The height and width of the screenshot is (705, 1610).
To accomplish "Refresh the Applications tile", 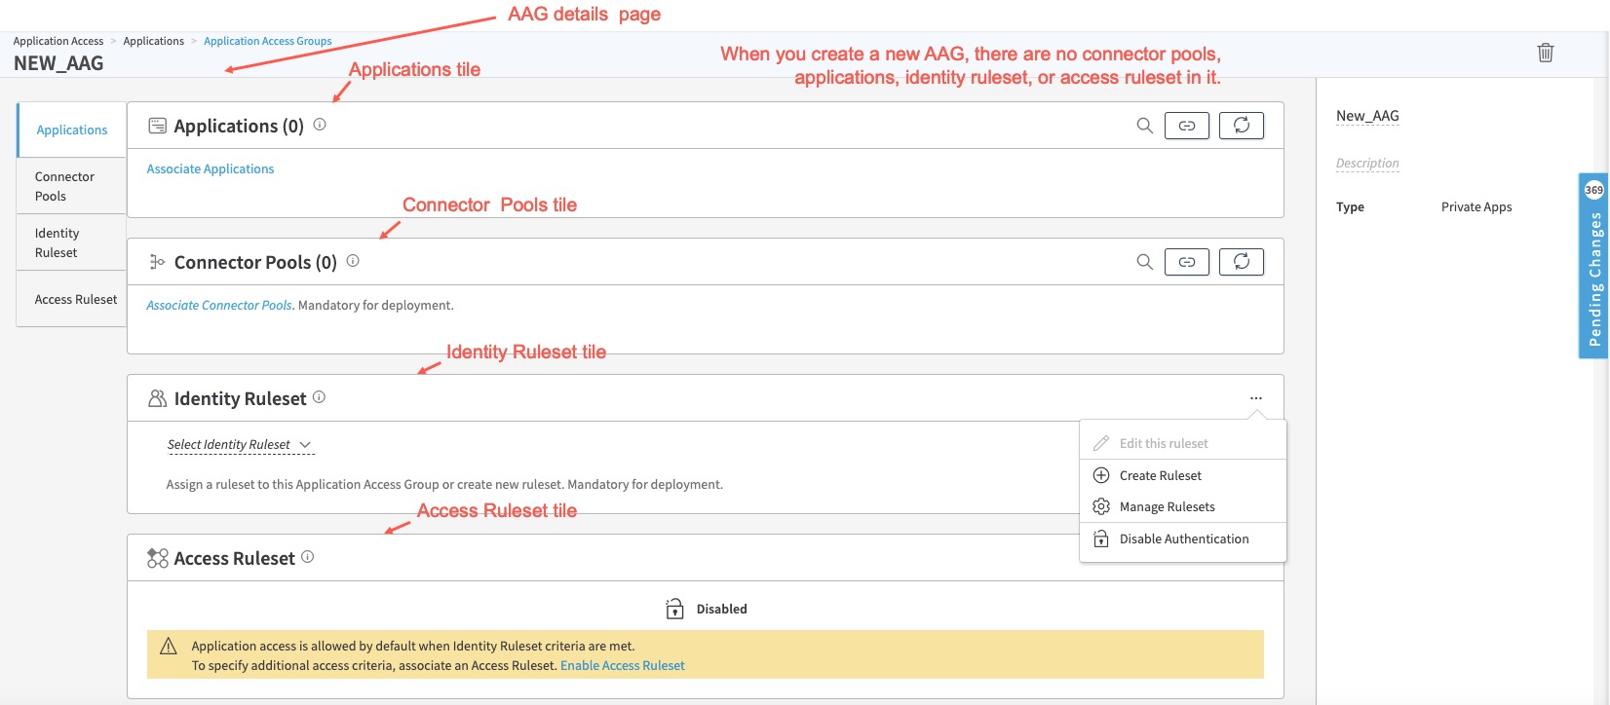I will coord(1241,126).
